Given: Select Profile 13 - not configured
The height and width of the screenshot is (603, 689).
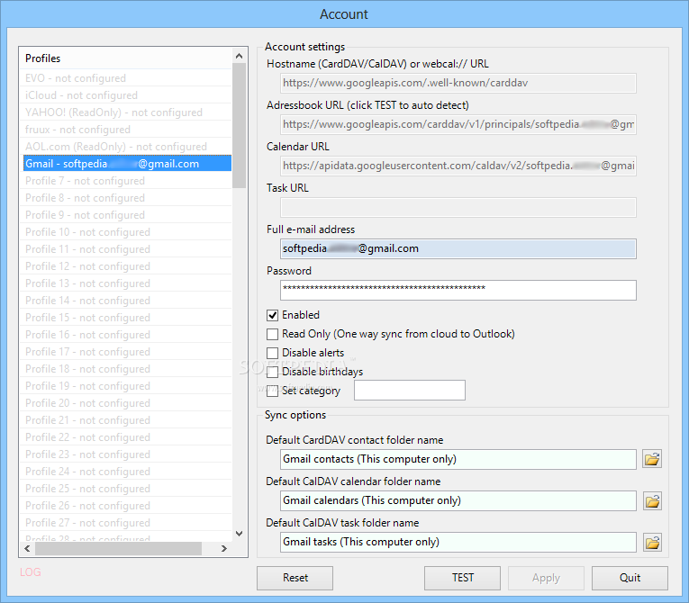Looking at the screenshot, I should coord(125,283).
